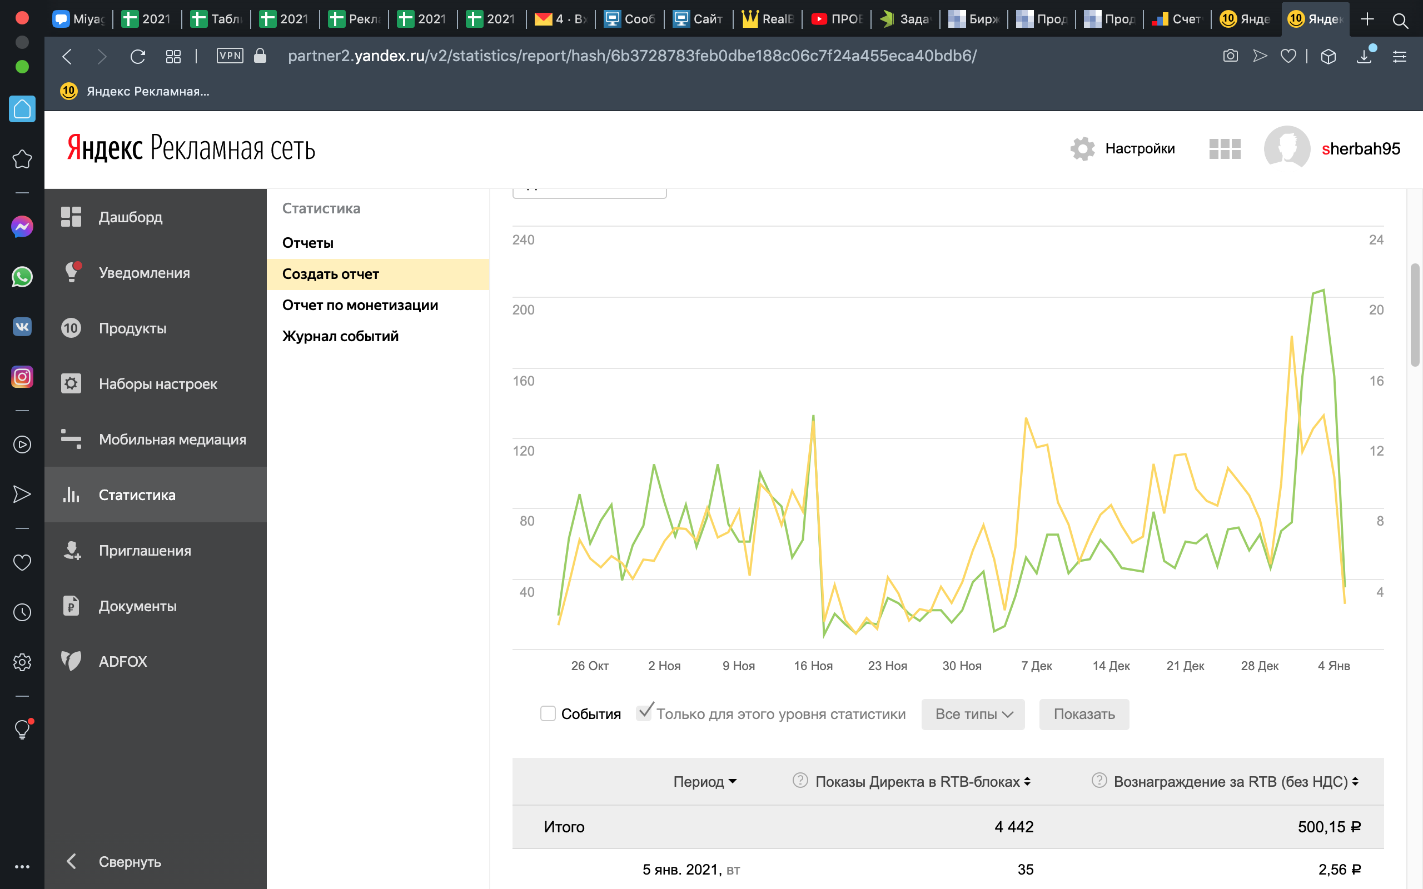Switch to the RealB browser tab
1423x889 pixels.
[767, 19]
